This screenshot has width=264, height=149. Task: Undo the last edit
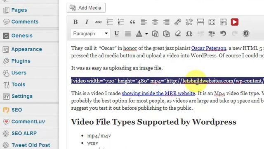tap(223, 34)
